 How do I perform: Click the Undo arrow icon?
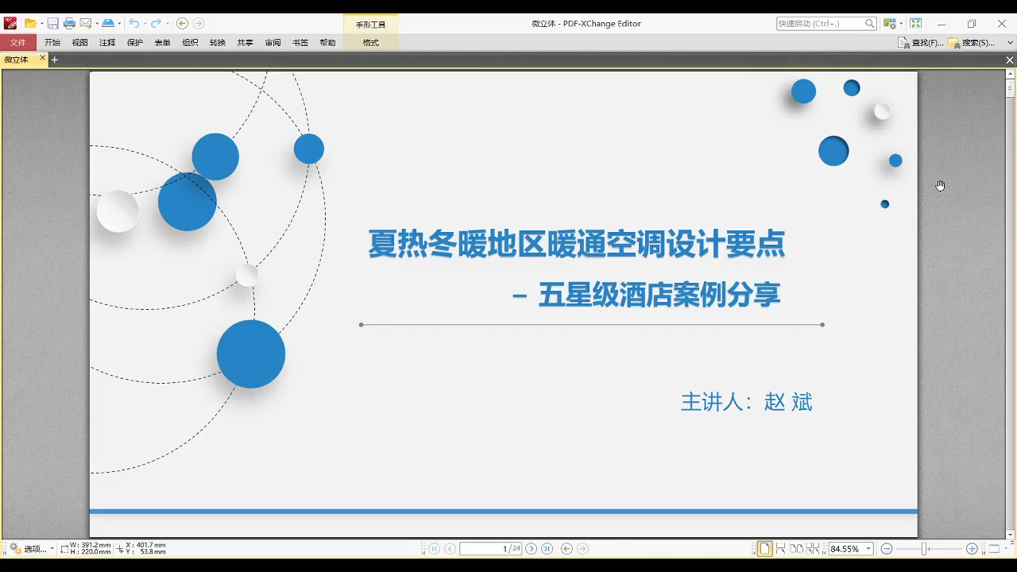134,24
